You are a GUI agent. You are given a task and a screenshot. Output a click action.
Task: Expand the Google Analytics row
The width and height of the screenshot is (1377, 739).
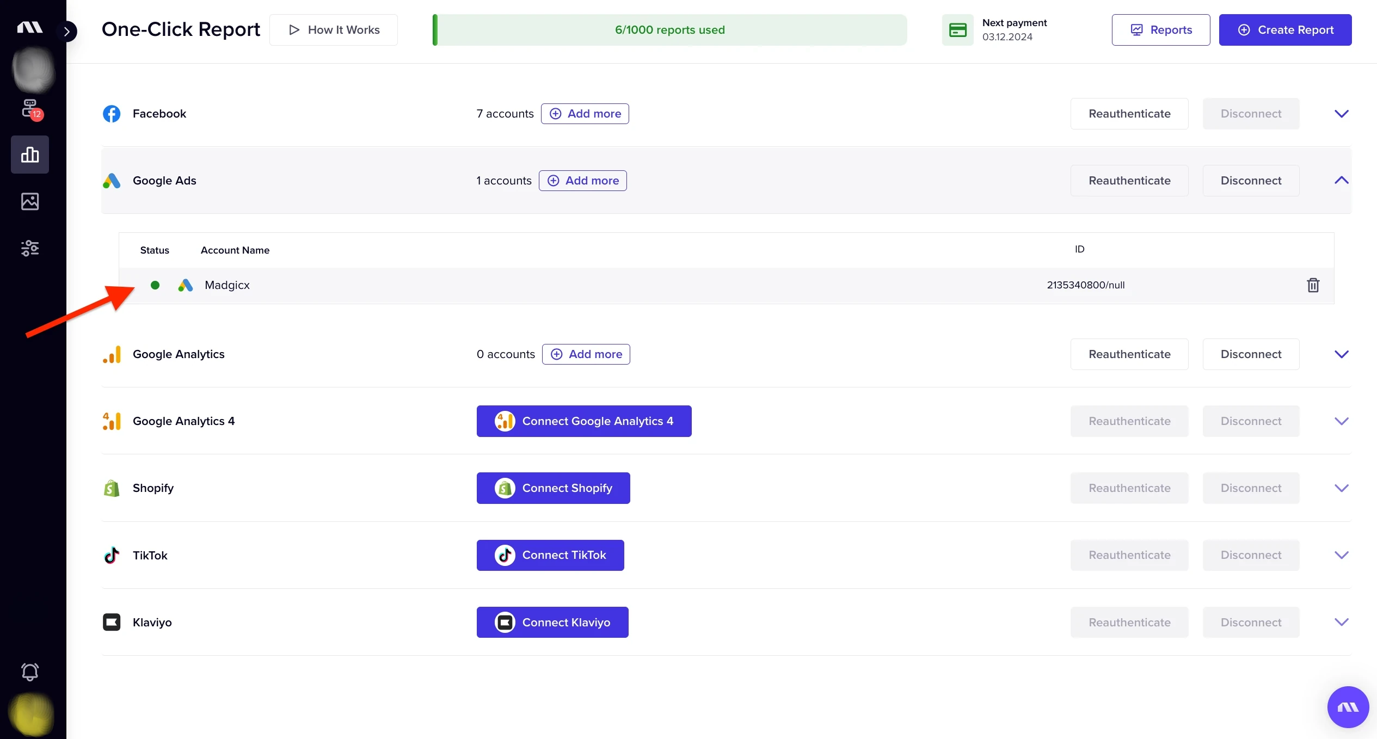1342,354
